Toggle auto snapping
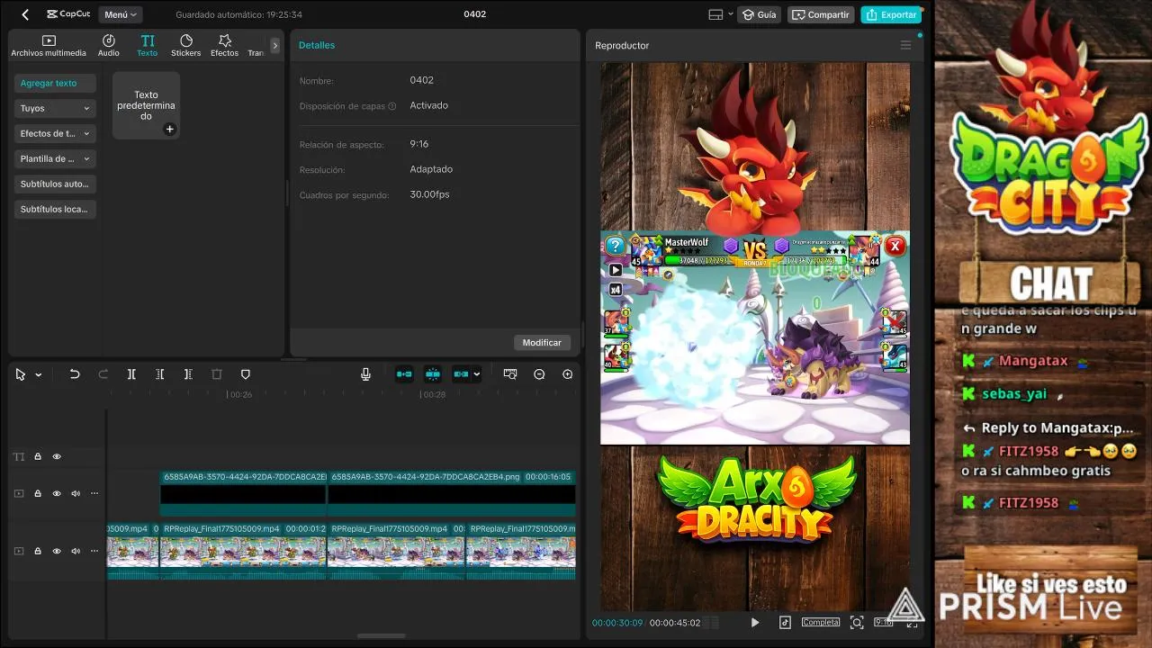The width and height of the screenshot is (1152, 648). (432, 374)
